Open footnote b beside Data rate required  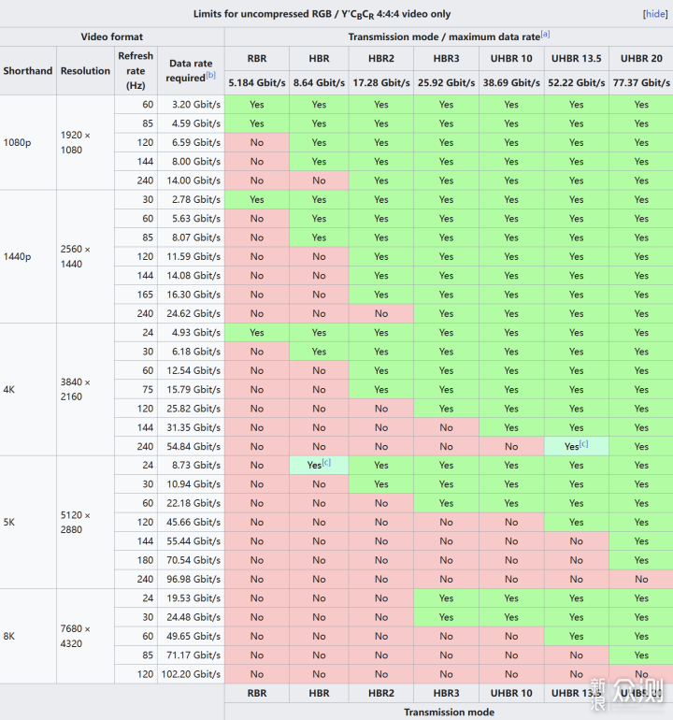[211, 76]
